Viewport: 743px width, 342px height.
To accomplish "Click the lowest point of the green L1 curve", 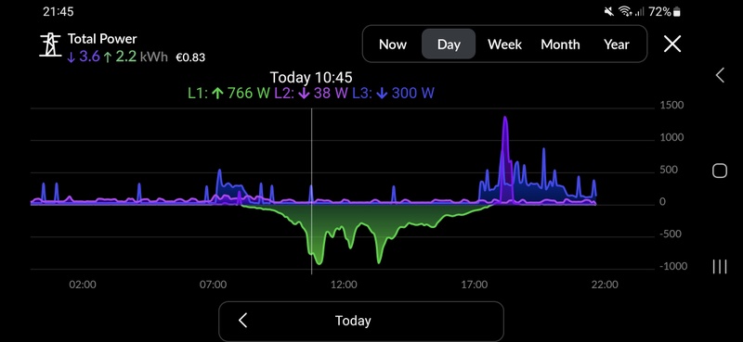I will 319,263.
